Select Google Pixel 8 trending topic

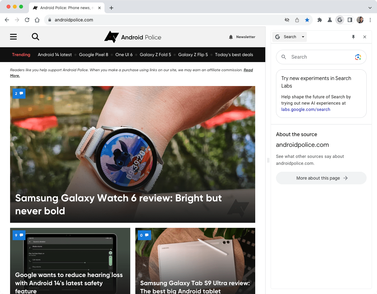(93, 55)
